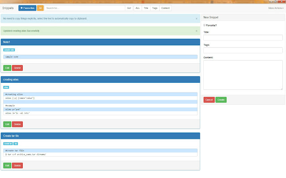Cancel the new snippet form
Screen dimensions: 286x178
pos(209,100)
